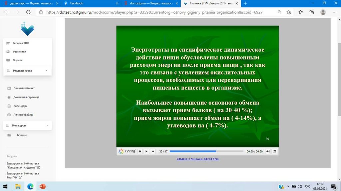
Task: Click the address bar URL
Action: click(154, 12)
